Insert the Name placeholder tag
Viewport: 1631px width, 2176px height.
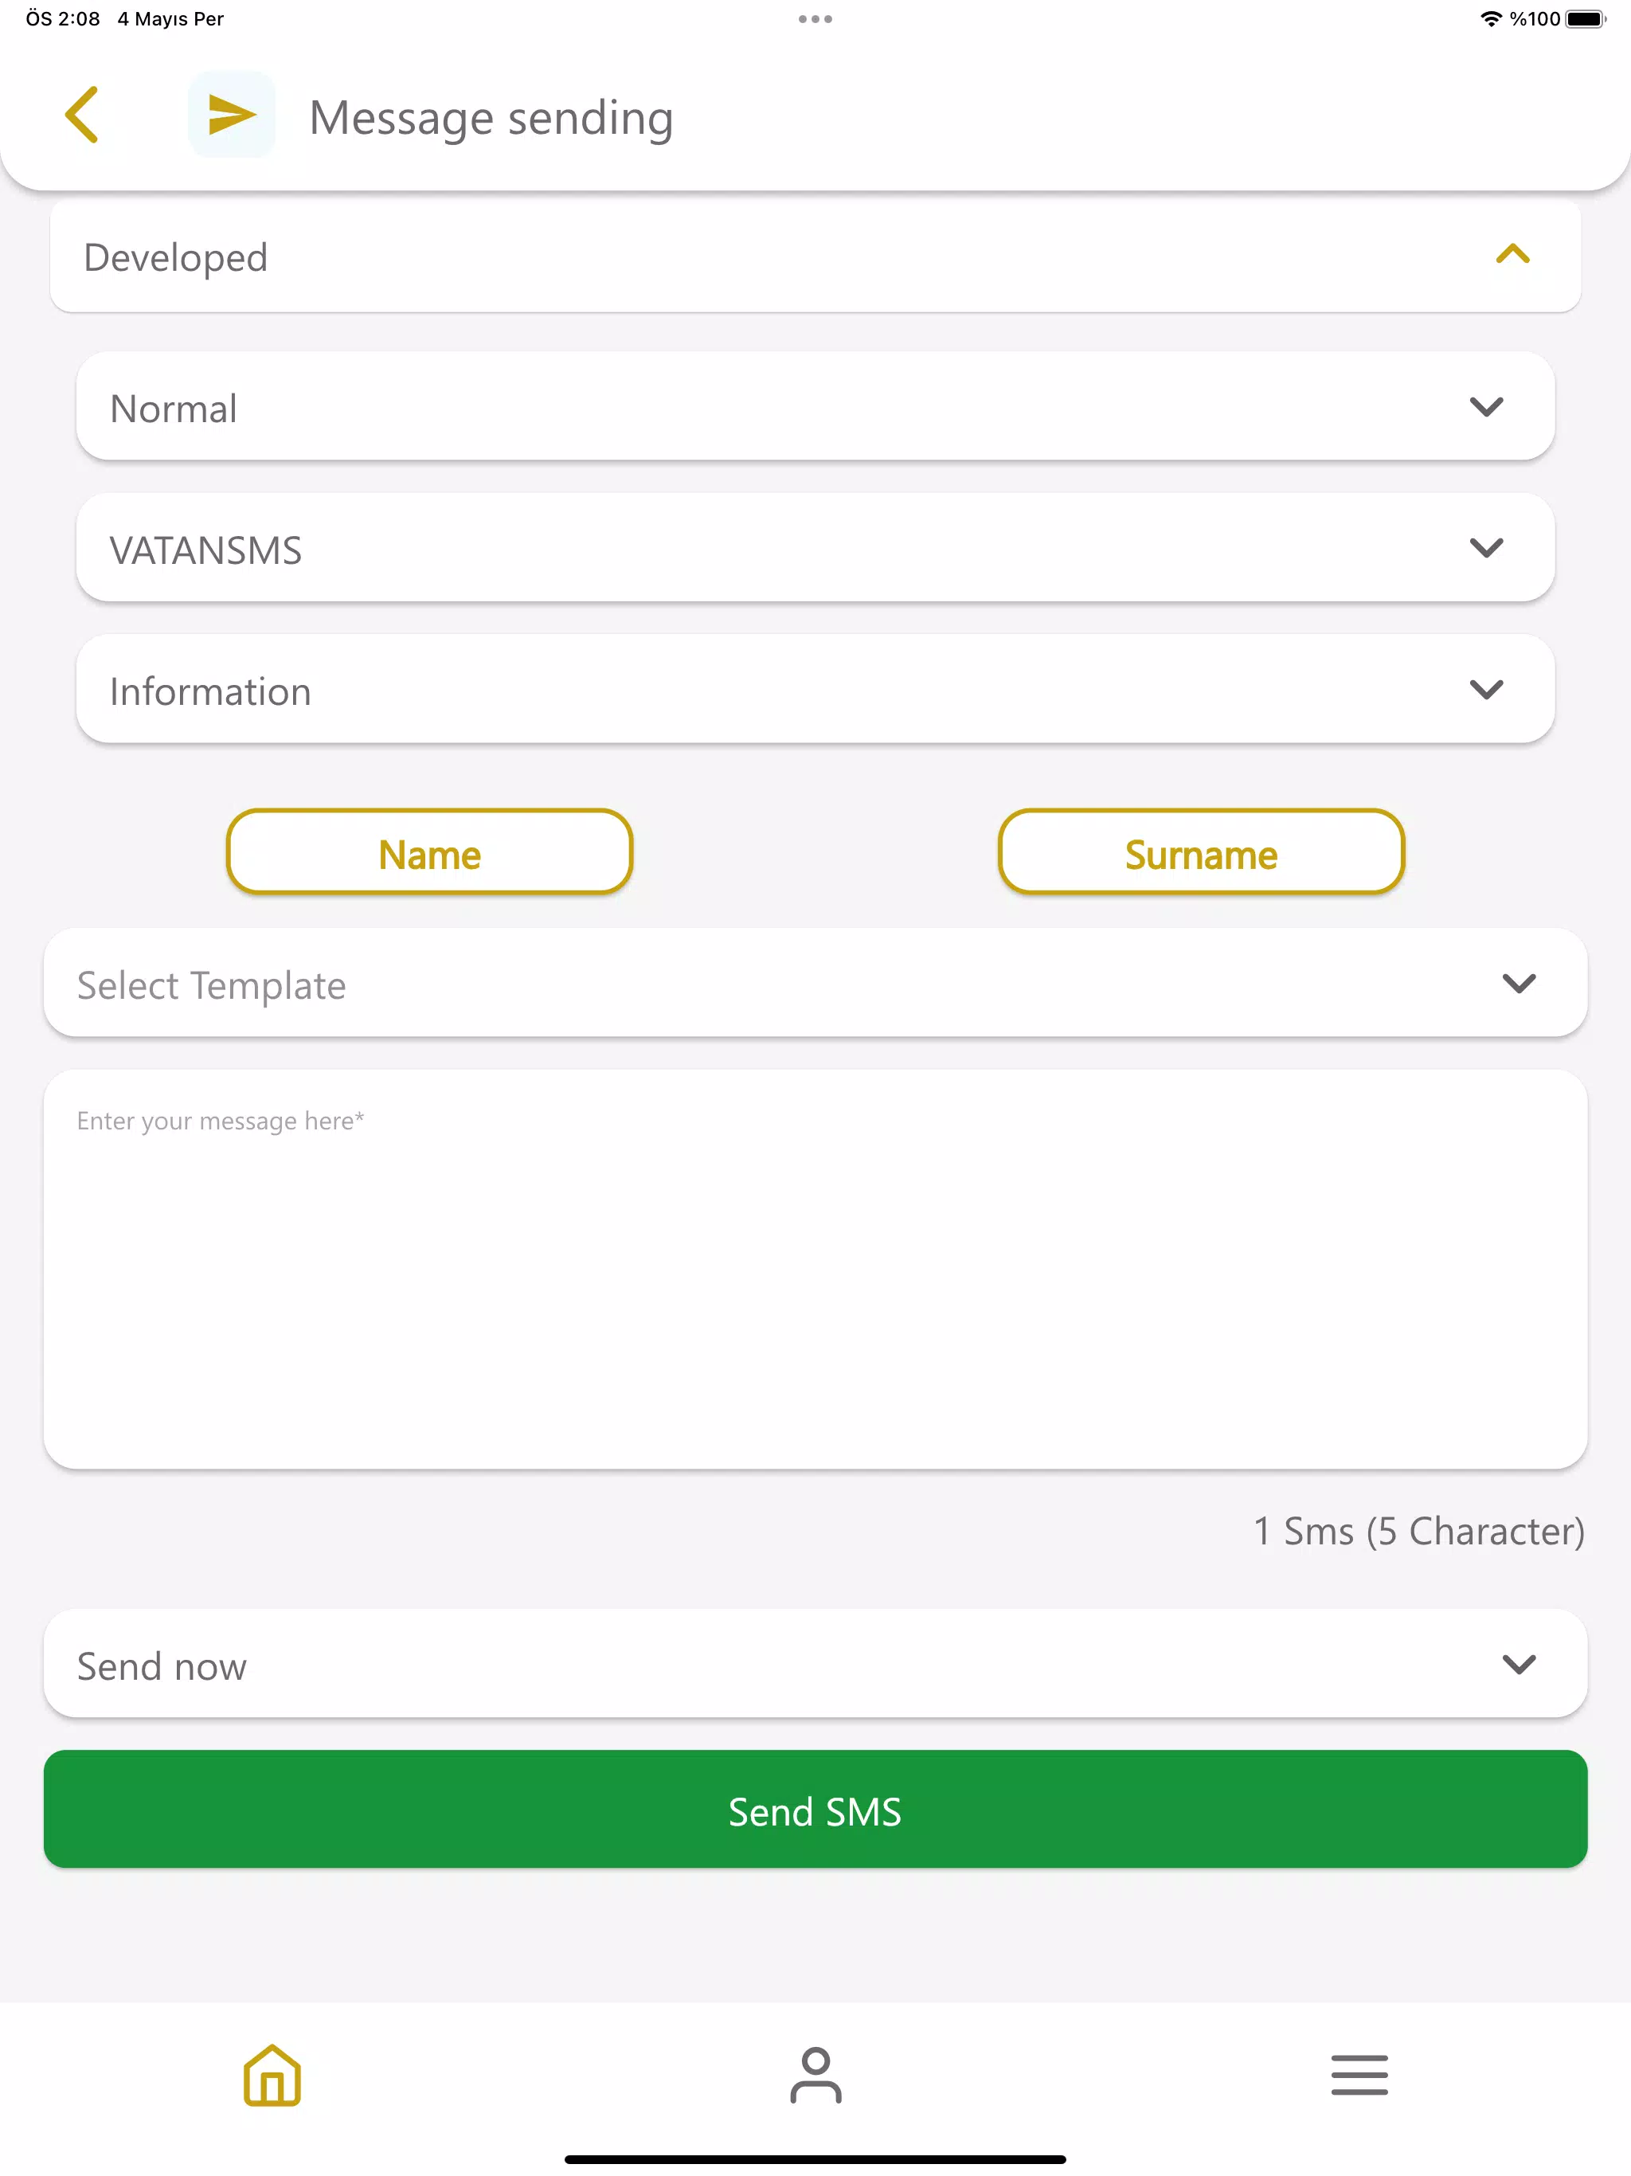(x=428, y=852)
